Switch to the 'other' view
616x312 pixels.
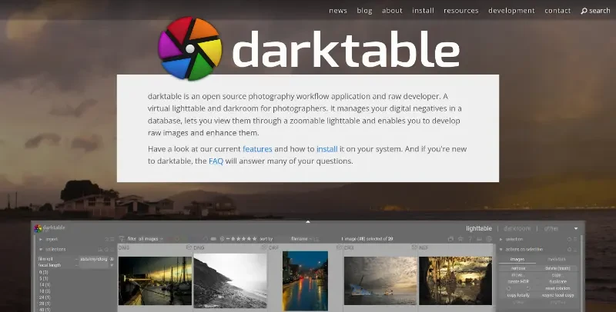tap(551, 228)
